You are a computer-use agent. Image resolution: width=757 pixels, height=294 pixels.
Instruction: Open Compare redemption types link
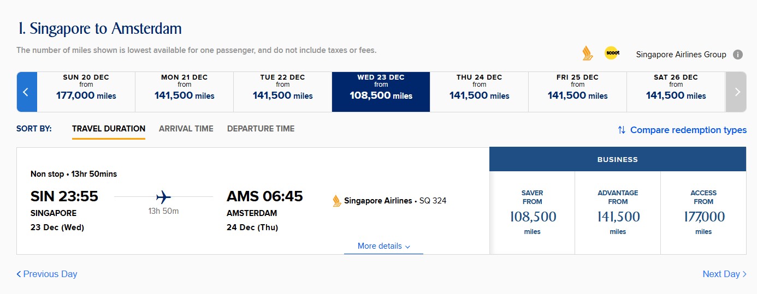[x=688, y=130]
